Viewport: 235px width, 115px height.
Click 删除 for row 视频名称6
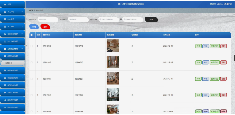coord(223,79)
